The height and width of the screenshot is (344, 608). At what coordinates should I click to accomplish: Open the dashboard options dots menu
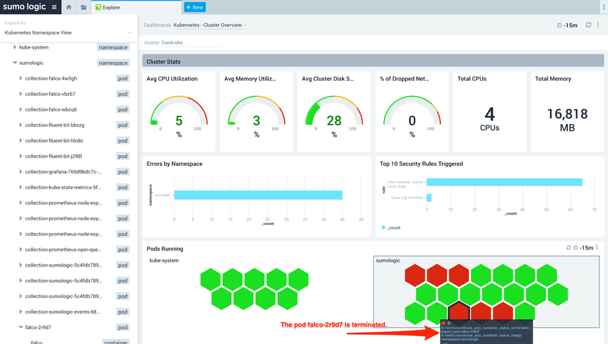598,25
